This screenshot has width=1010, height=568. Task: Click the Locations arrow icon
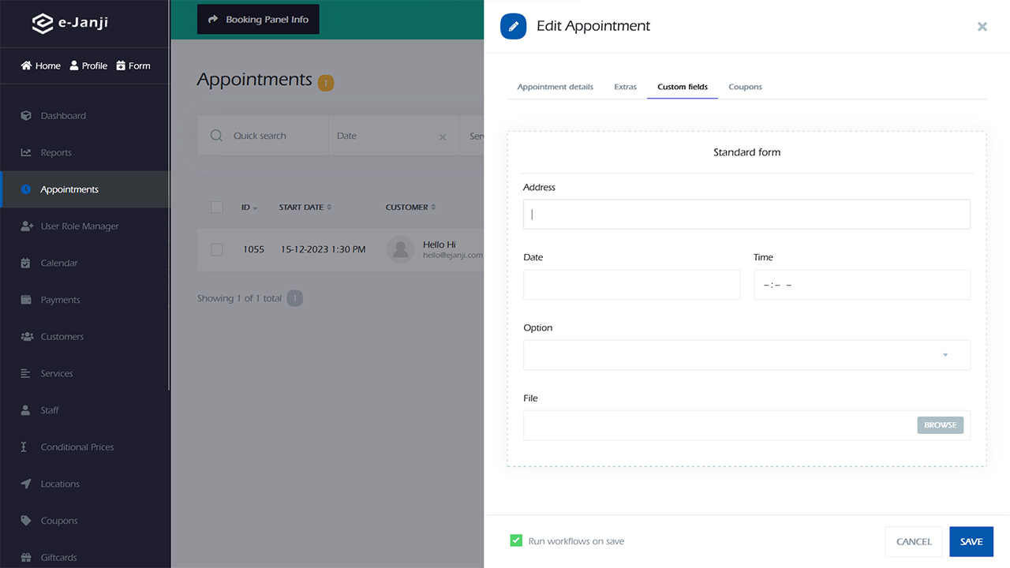click(x=26, y=484)
